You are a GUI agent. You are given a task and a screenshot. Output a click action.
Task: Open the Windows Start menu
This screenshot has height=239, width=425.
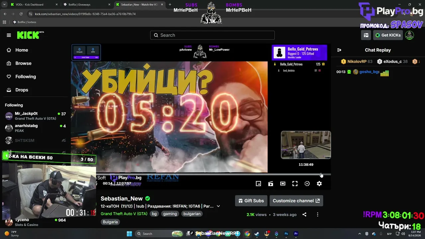point(129,234)
